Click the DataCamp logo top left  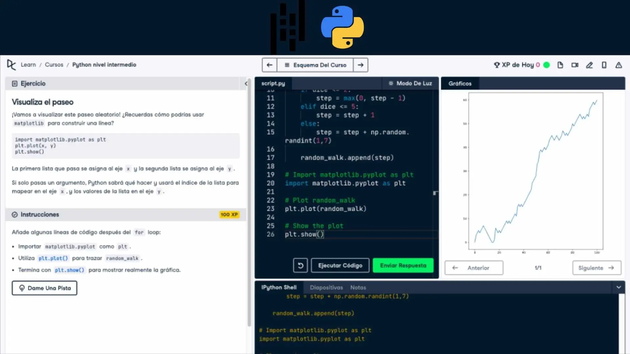point(11,65)
